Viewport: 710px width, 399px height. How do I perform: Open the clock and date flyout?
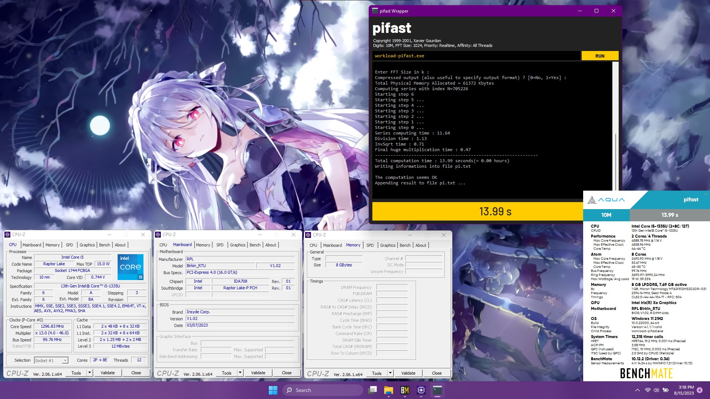[684, 390]
